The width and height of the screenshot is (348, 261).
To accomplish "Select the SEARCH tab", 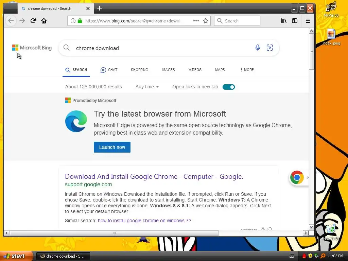I will pos(76,70).
